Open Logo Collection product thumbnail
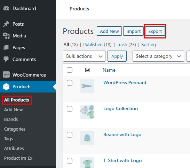Screen dimensions: 190x168 (87, 112)
